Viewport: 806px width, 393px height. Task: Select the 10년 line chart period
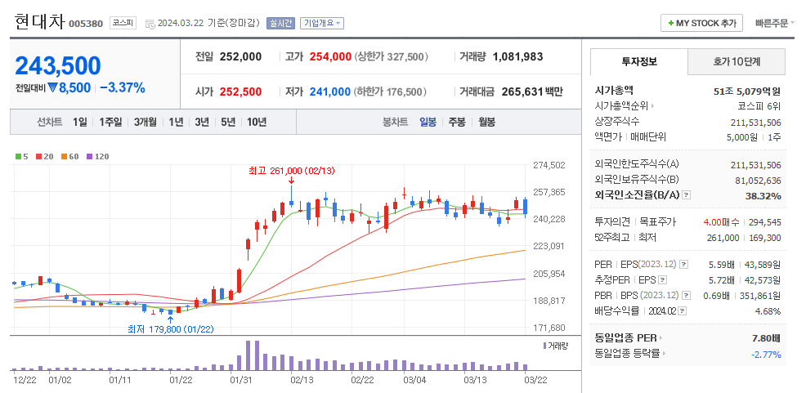tap(257, 122)
